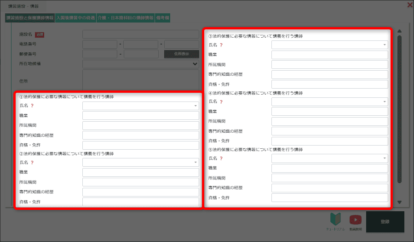Select the 講習施設と保護講師情報 tab
This screenshot has height=242, width=414.
click(30, 18)
